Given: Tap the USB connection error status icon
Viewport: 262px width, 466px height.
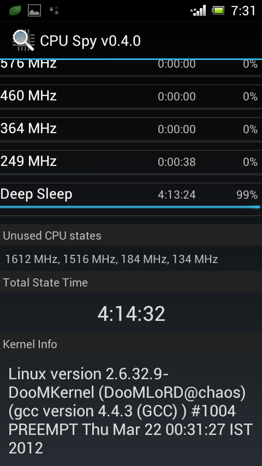Looking at the screenshot, I should click(x=54, y=11).
